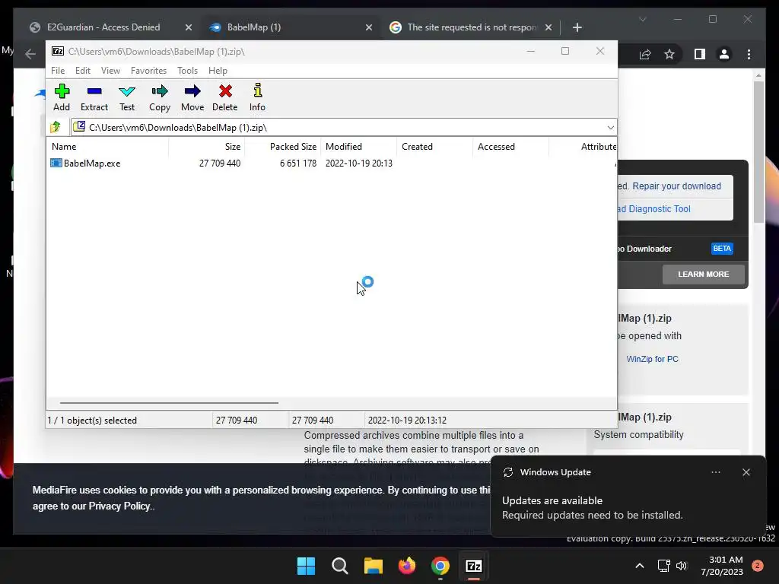Open a new Chrome tab
This screenshot has width=779, height=584.
tap(577, 28)
